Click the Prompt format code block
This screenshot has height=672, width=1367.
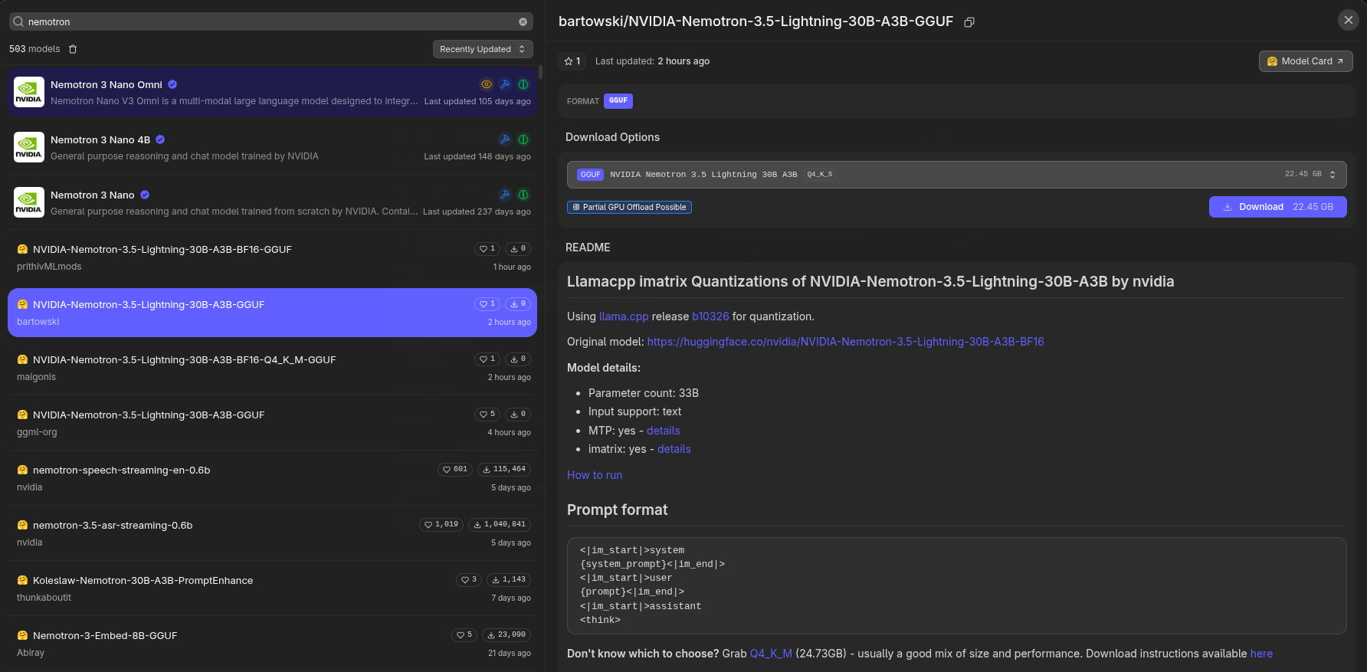956,585
